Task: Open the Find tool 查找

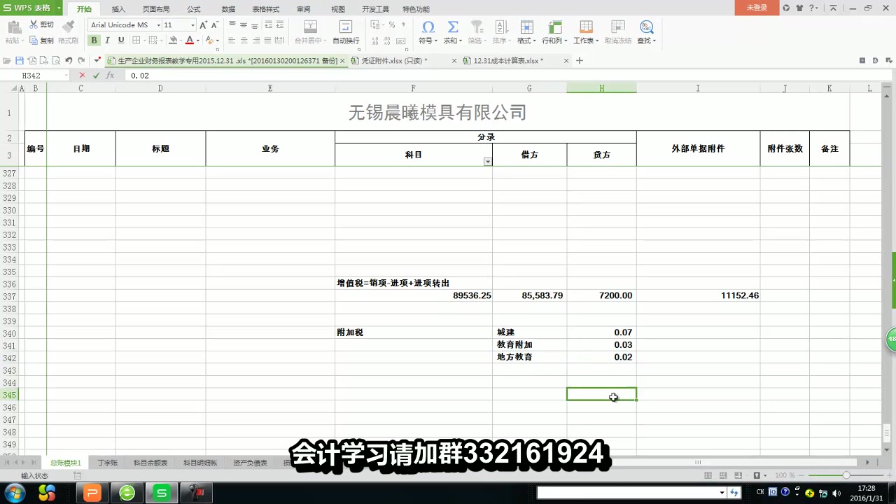Action: (x=645, y=28)
